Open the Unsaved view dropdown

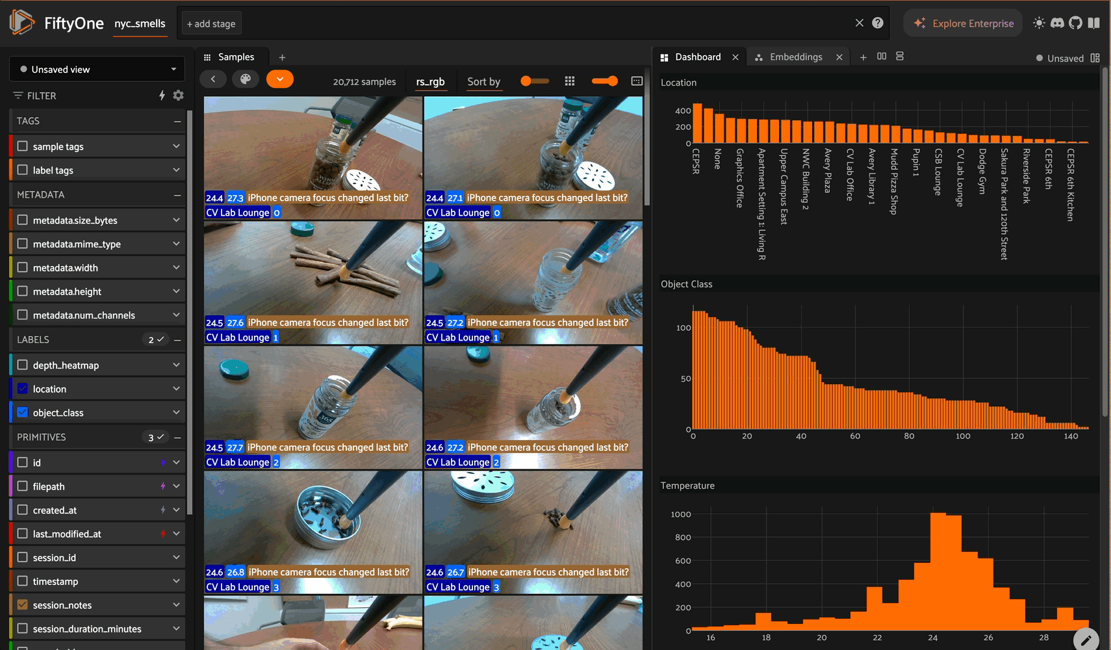[x=97, y=70]
